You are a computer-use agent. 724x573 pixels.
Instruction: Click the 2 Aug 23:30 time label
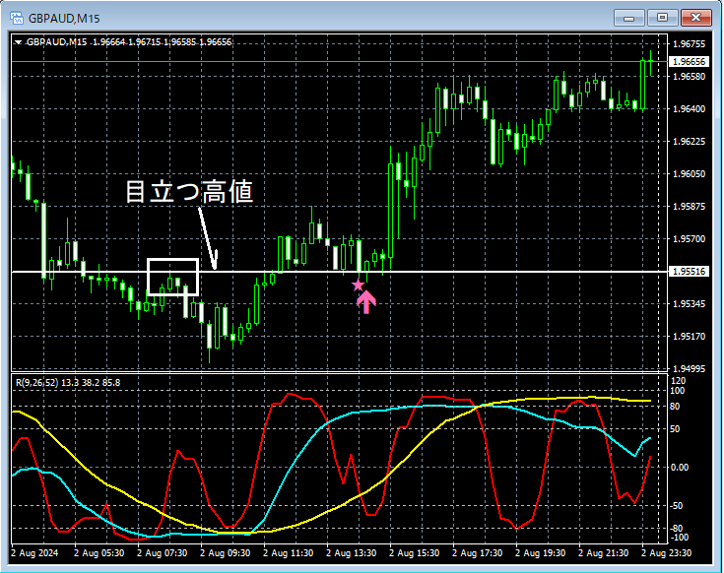pyautogui.click(x=666, y=553)
